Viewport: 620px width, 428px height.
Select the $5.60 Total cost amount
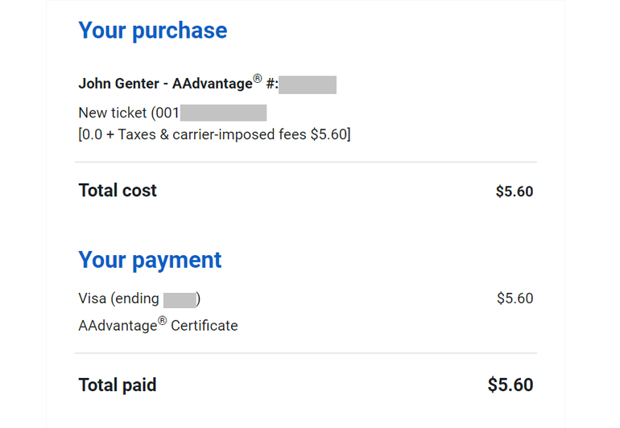point(515,191)
